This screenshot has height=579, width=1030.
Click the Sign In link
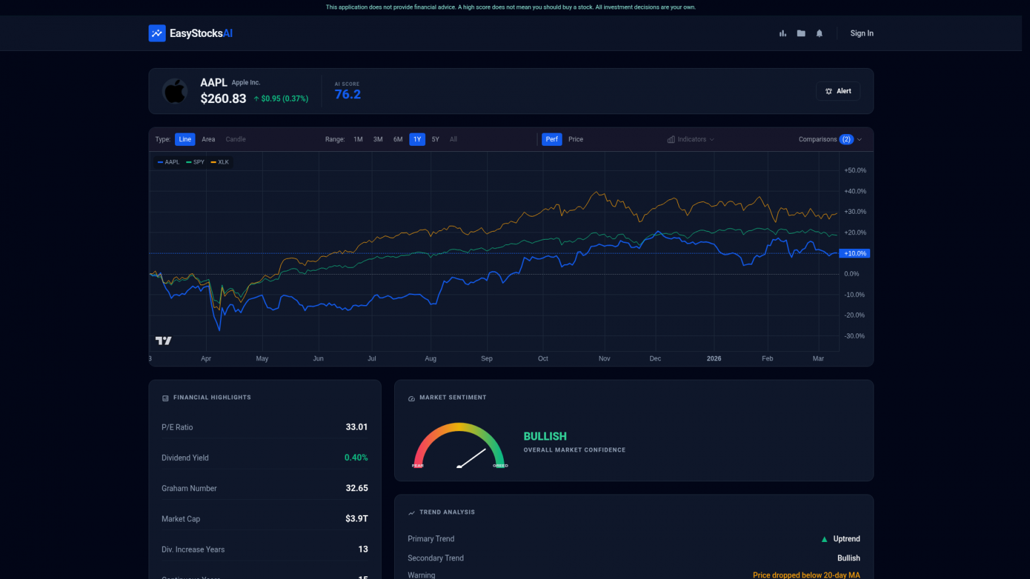click(861, 33)
